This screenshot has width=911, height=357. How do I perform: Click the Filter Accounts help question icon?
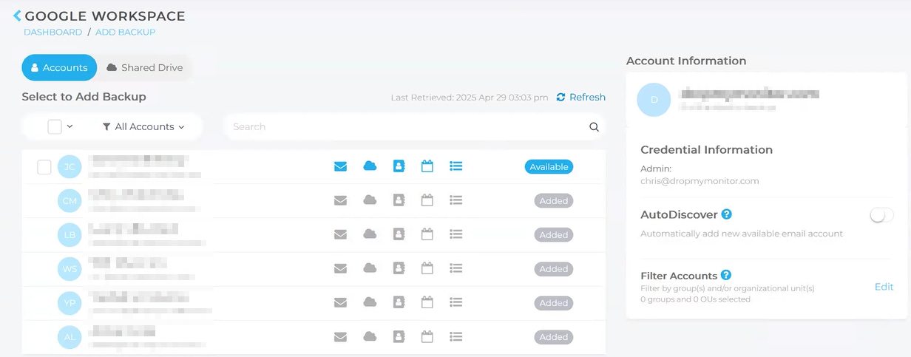pos(726,275)
